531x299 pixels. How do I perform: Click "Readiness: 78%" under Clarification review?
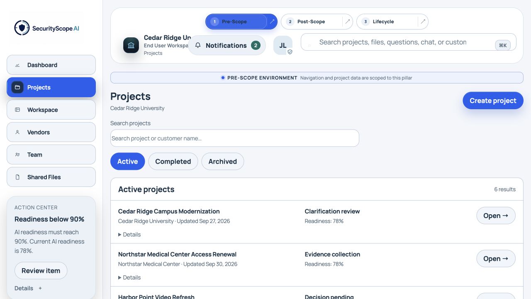click(x=324, y=221)
